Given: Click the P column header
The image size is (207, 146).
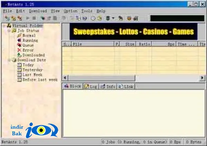Looking at the screenshot, I should (x=117, y=44).
